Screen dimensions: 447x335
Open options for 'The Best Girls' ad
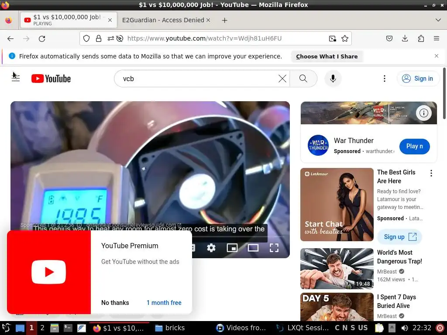tap(431, 173)
